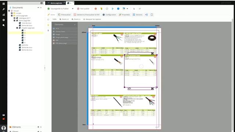Open the Versions tab
The height and width of the screenshot is (132, 235).
137,15
